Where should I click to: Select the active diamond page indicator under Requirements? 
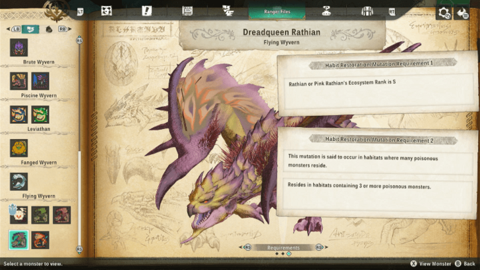coord(288,254)
